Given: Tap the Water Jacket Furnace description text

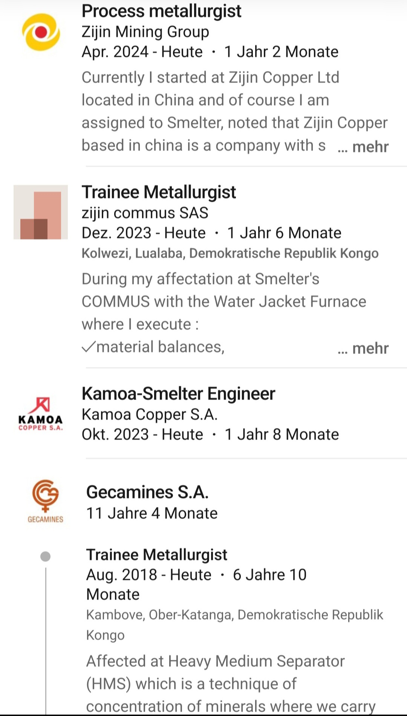Looking at the screenshot, I should pos(224,302).
